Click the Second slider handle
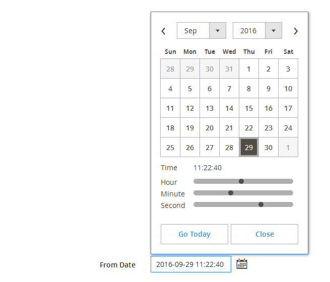 261,204
